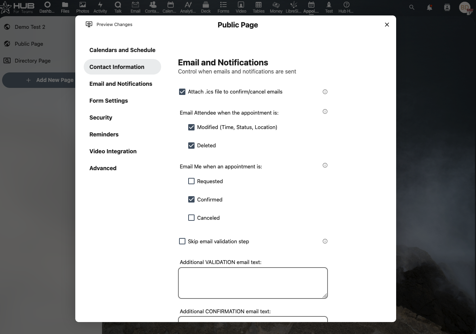The image size is (476, 334).
Task: Select Video Integration section
Action: pyautogui.click(x=122, y=151)
